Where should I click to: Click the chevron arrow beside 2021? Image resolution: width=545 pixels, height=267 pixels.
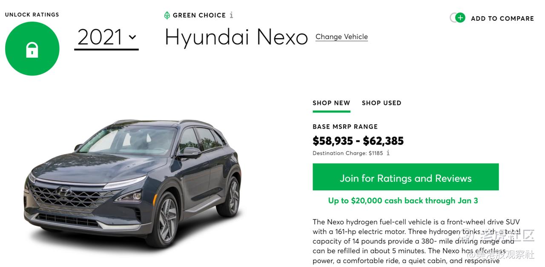tap(132, 37)
